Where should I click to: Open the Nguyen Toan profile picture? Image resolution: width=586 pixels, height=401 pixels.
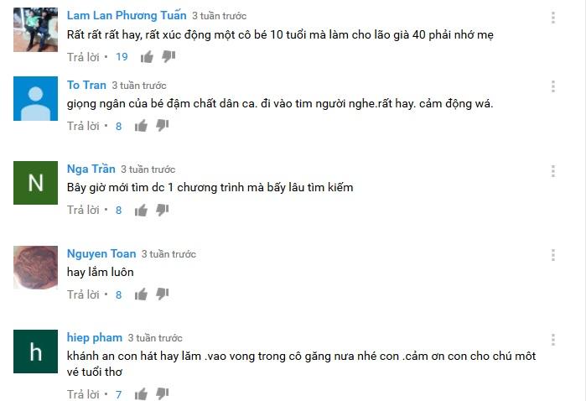[35, 268]
